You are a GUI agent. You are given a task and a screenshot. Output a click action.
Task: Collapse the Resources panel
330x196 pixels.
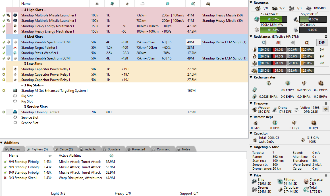click(x=251, y=3)
